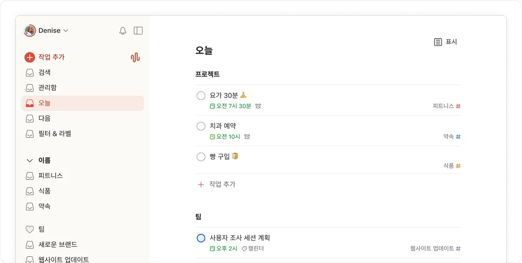Open 필터 & 라벨 view
Image resolution: width=522 pixels, height=263 pixels.
click(55, 134)
